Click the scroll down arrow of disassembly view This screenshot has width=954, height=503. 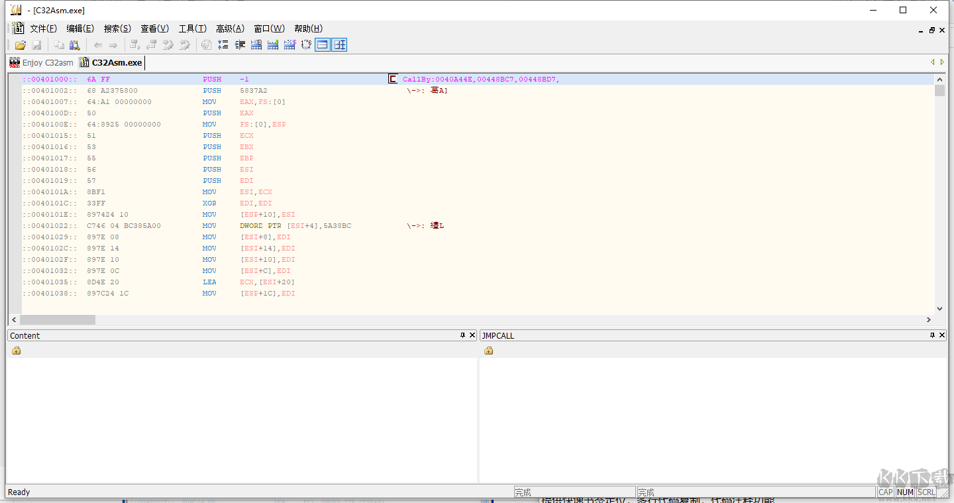939,308
